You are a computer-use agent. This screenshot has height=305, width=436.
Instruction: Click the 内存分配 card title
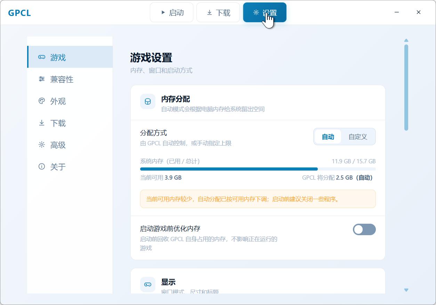point(176,99)
